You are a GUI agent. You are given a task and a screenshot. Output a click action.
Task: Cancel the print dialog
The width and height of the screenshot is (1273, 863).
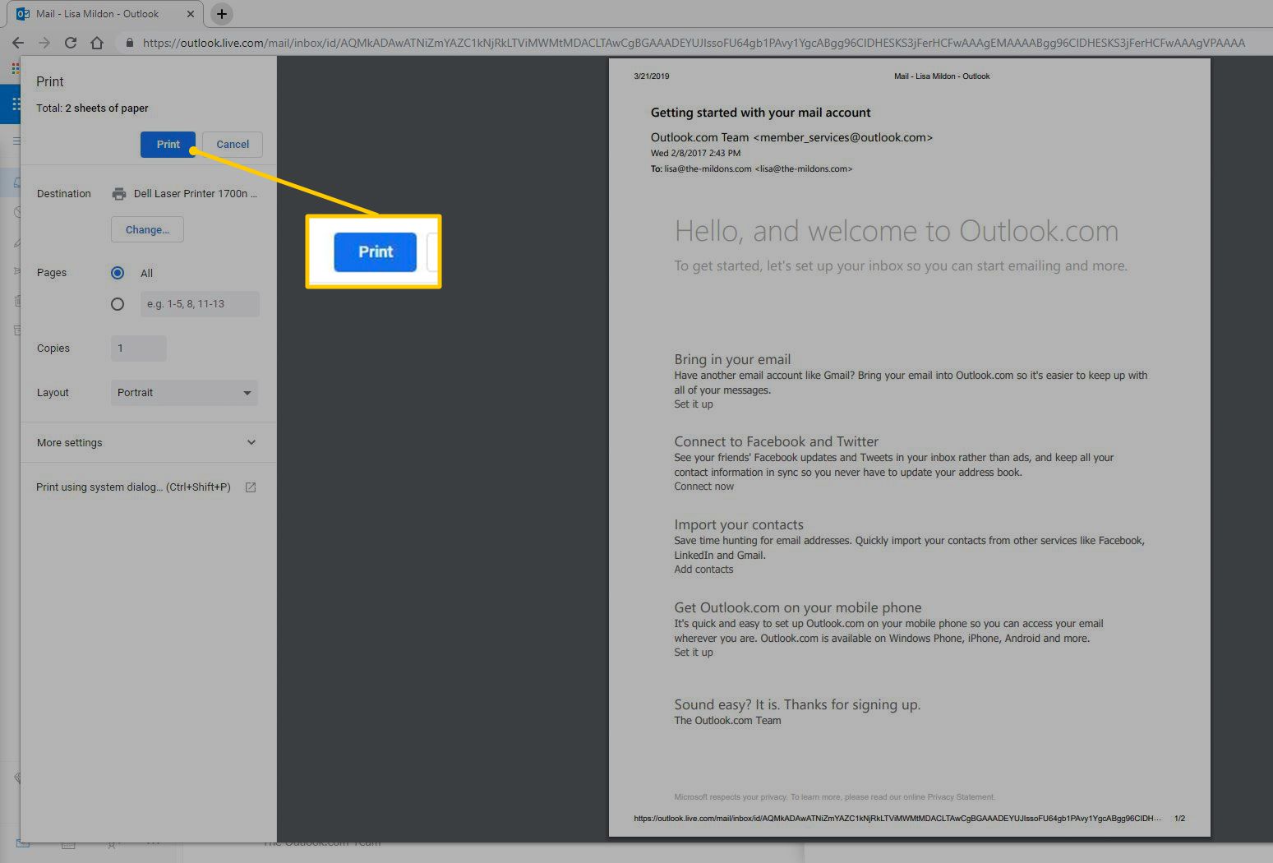(x=233, y=144)
